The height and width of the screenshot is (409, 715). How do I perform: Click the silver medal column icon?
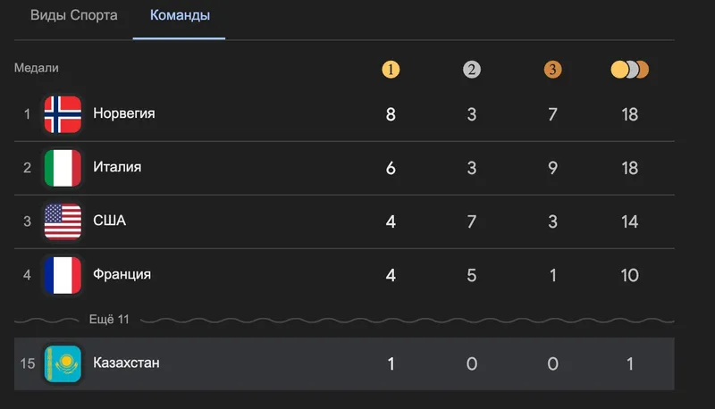point(472,70)
